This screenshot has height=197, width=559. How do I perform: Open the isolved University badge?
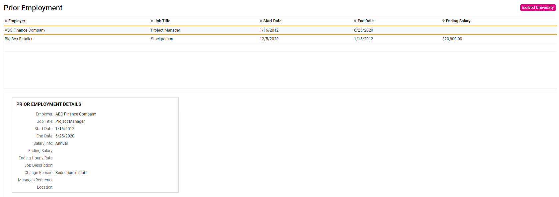point(538,8)
